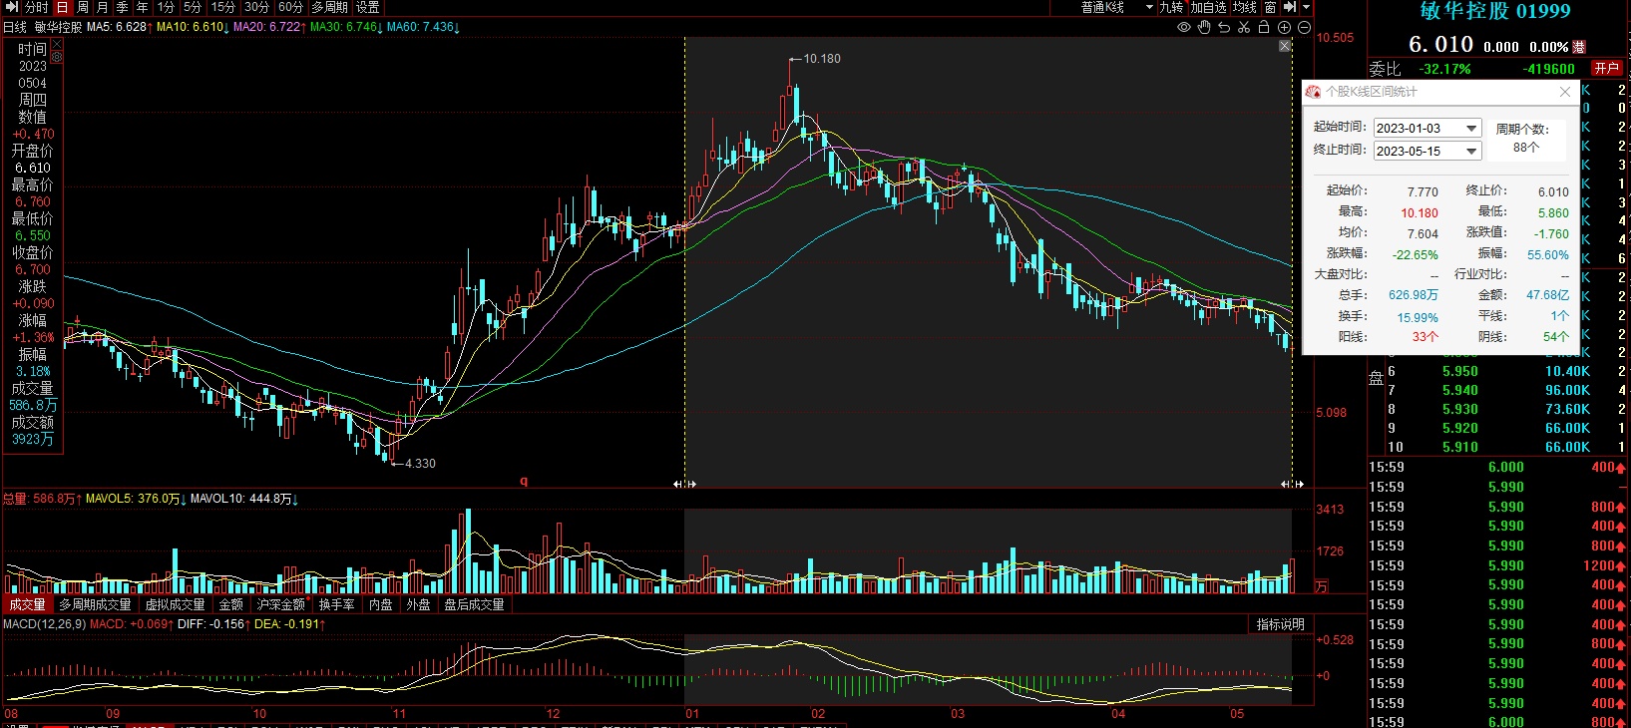Zoom out with the minus circle icon

point(1304,27)
